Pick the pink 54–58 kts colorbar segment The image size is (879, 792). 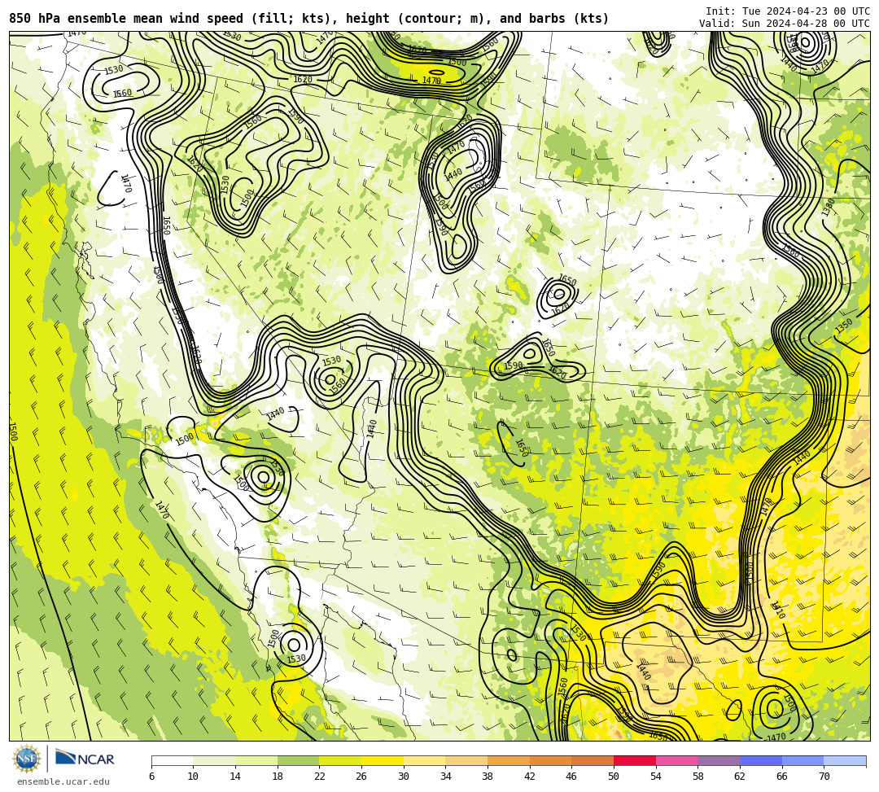(676, 760)
